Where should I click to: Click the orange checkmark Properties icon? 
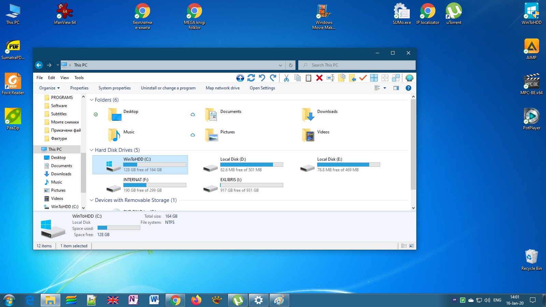coord(363,78)
